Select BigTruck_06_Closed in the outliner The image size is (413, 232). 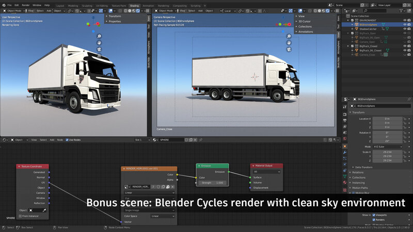click(x=371, y=51)
